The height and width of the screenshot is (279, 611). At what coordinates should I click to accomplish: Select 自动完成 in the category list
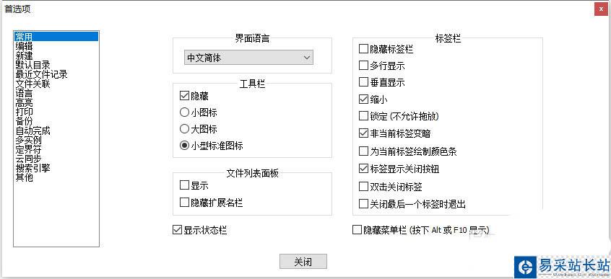tap(32, 130)
